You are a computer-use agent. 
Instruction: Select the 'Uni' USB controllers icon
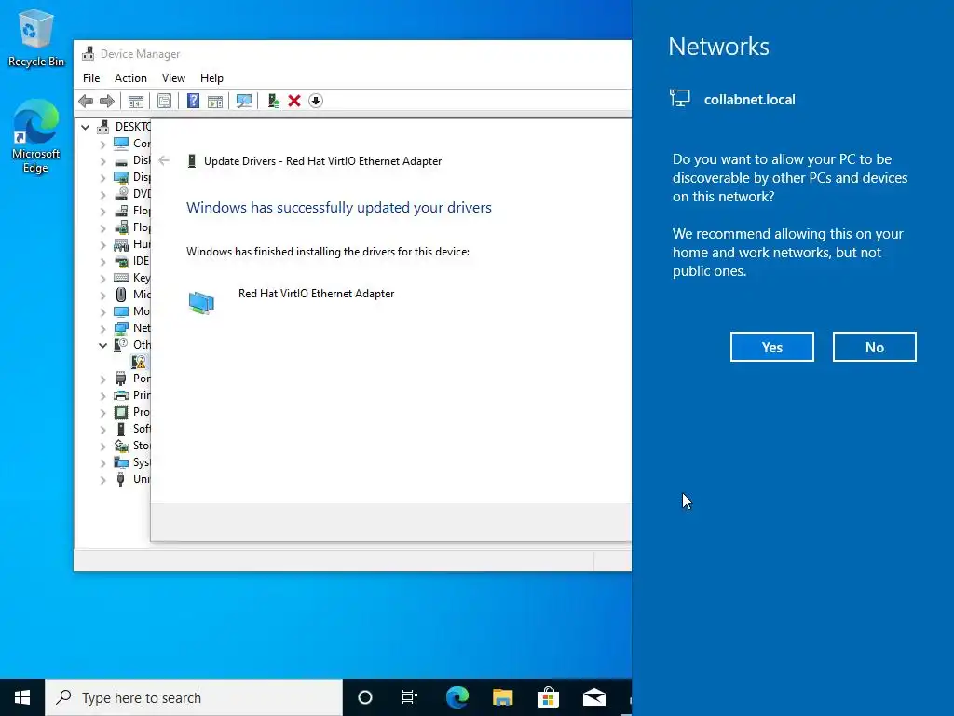coord(121,479)
